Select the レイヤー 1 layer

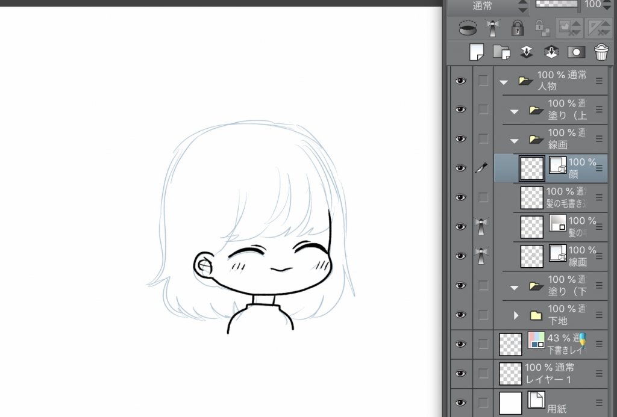(x=548, y=373)
